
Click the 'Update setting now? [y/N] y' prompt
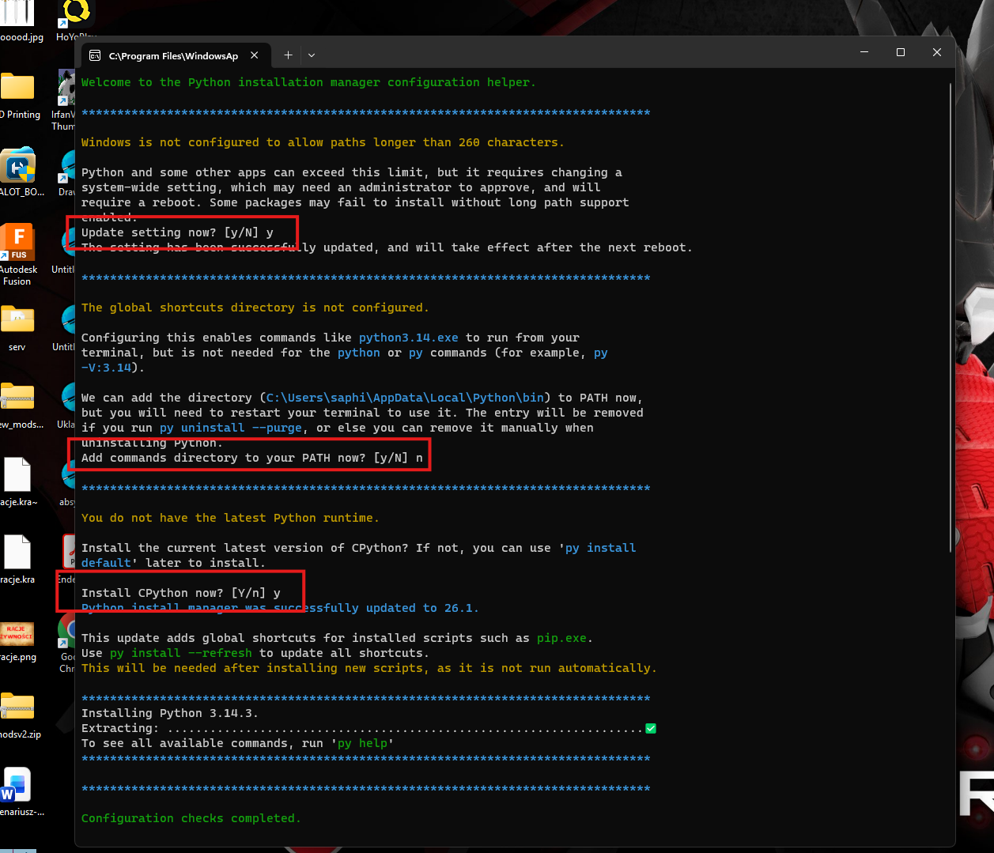tap(177, 232)
